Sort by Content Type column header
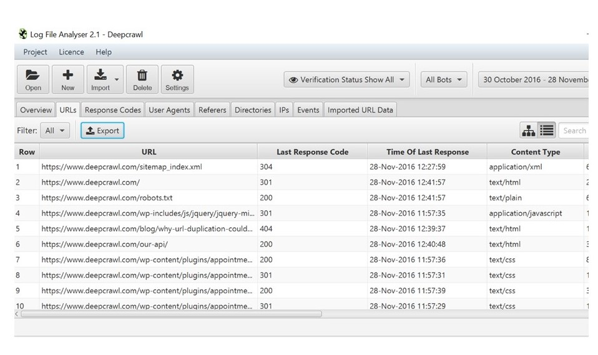 pos(536,152)
